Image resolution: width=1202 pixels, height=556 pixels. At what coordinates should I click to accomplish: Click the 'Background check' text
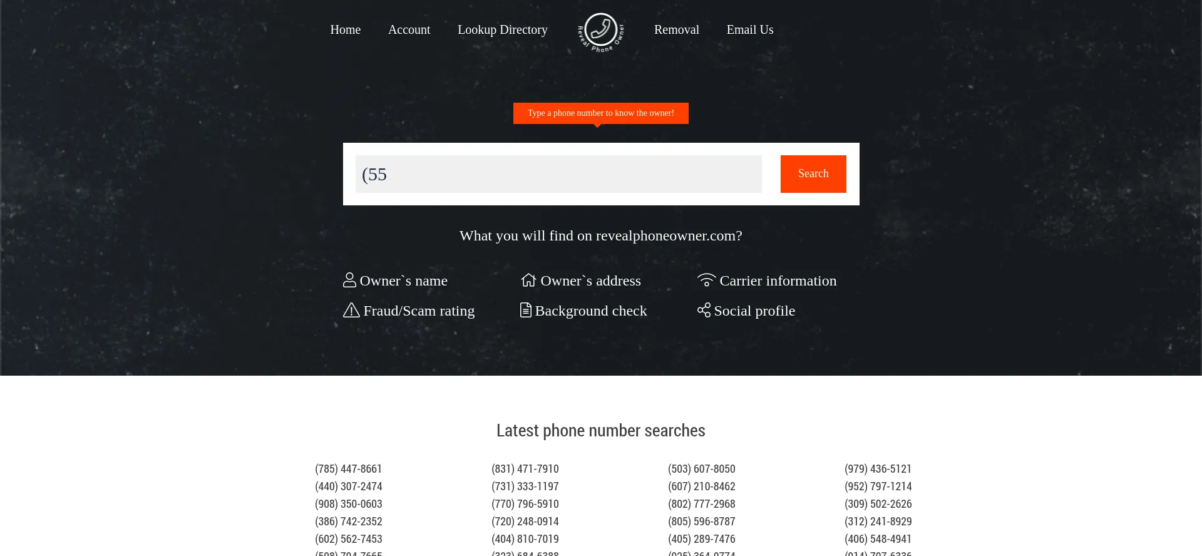point(591,311)
